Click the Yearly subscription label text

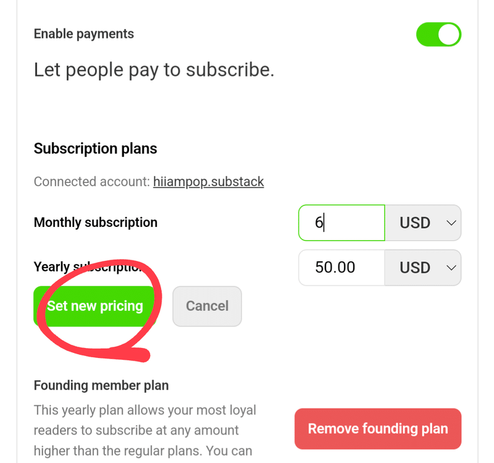[x=88, y=267]
